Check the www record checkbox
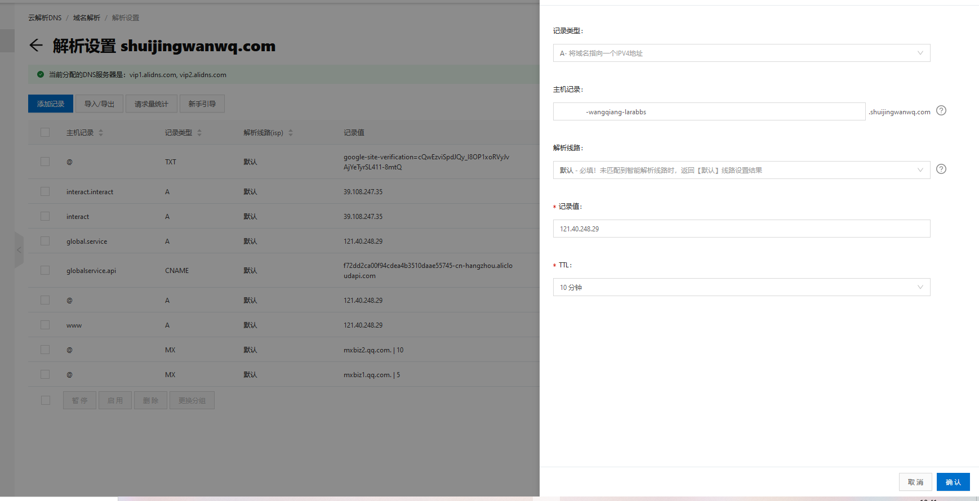The height and width of the screenshot is (501, 979). click(45, 325)
